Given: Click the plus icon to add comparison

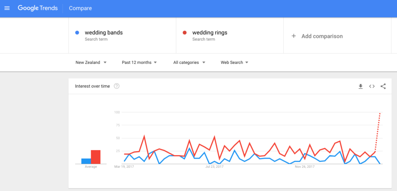Looking at the screenshot, I should (x=294, y=36).
